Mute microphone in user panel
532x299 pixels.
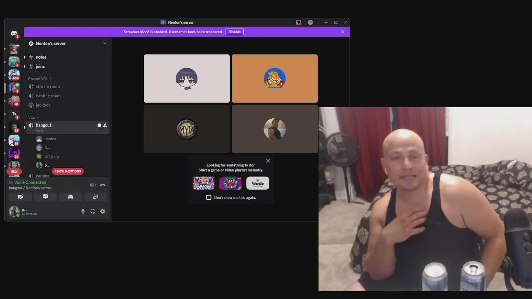(83, 211)
